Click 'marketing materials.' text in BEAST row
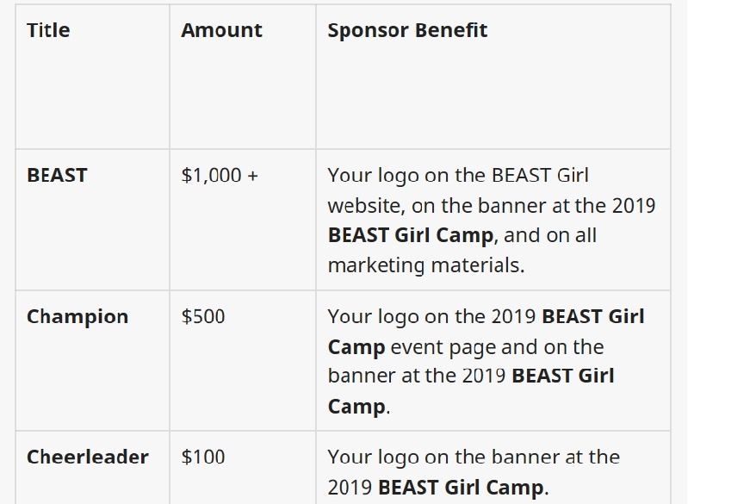 426,265
